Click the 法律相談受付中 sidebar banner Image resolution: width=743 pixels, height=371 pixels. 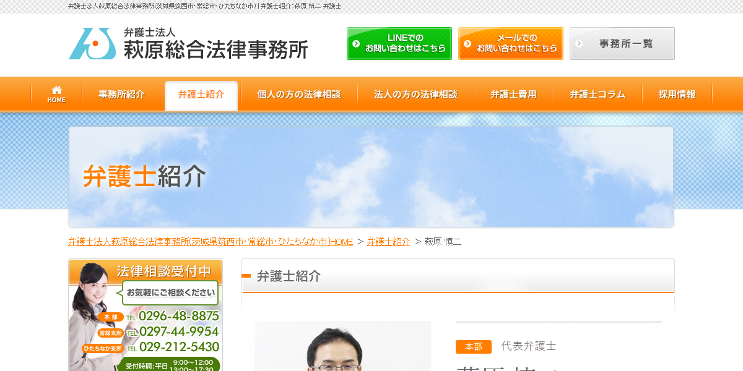(x=146, y=271)
